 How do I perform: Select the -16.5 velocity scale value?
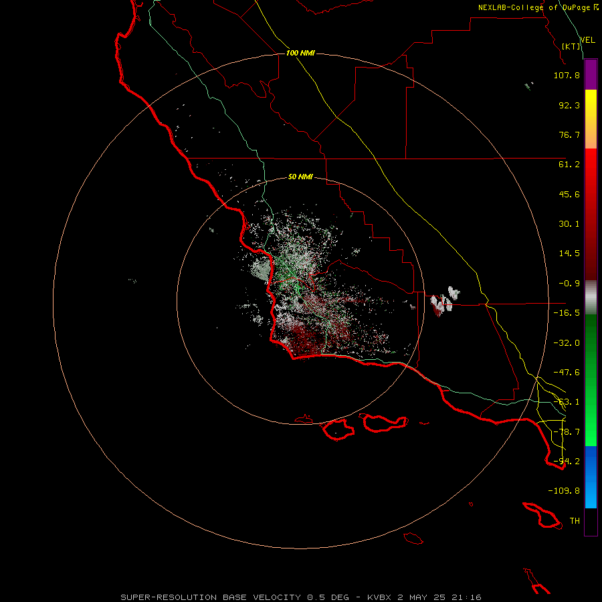(x=567, y=313)
